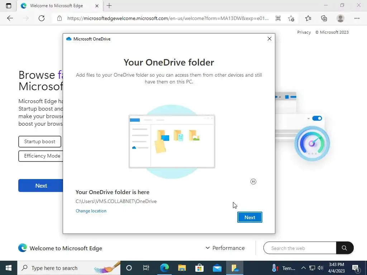Open the Edge profile avatar
Image resolution: width=367 pixels, height=275 pixels.
click(x=340, y=18)
